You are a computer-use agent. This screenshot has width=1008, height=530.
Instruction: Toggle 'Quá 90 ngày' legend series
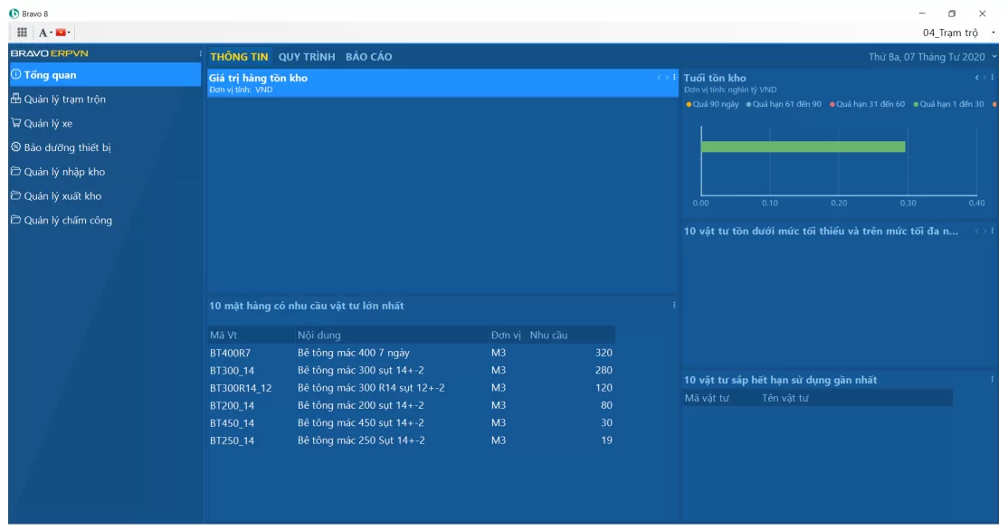tap(716, 105)
